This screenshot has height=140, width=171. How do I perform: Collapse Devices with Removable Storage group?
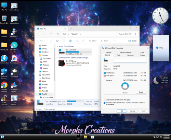point(57,58)
